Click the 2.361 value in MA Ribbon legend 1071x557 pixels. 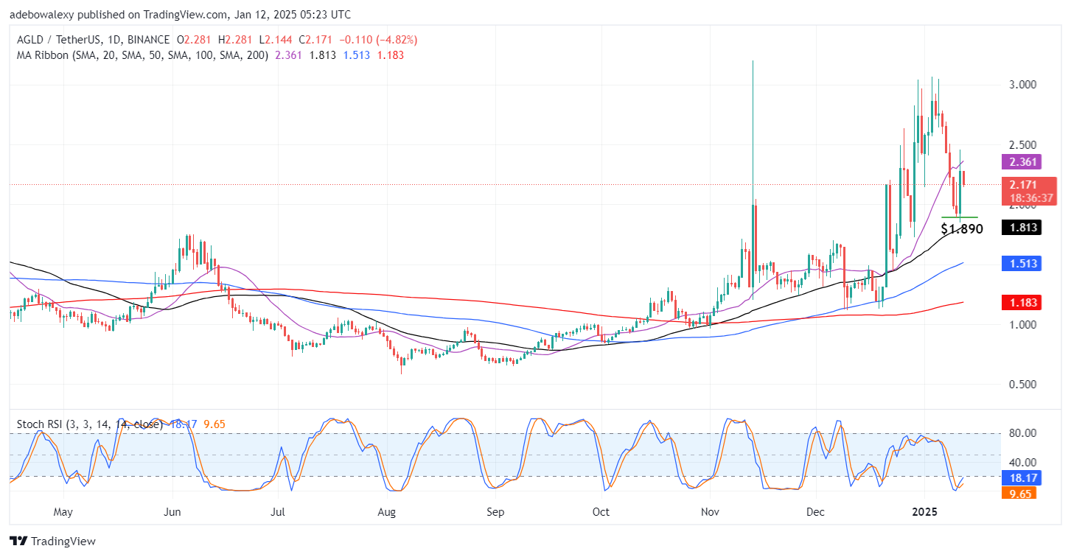pos(287,55)
